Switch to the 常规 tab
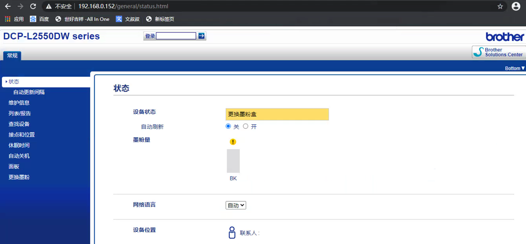526x244 pixels. click(x=12, y=56)
